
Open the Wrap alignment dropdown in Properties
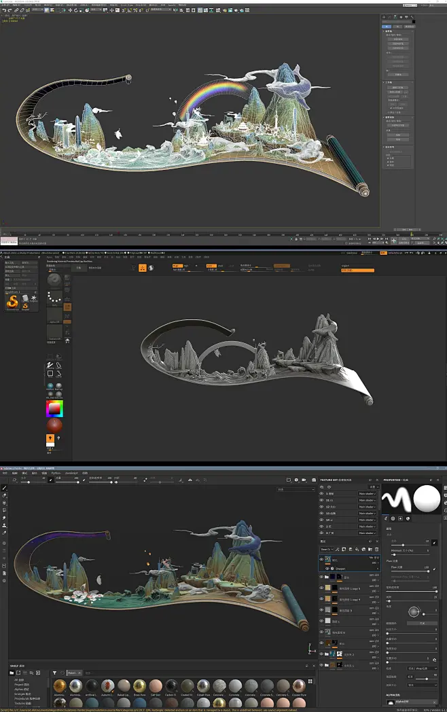click(x=423, y=669)
